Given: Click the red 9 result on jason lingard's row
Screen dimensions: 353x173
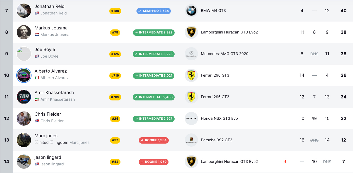Looking at the screenshot, I should tap(285, 162).
